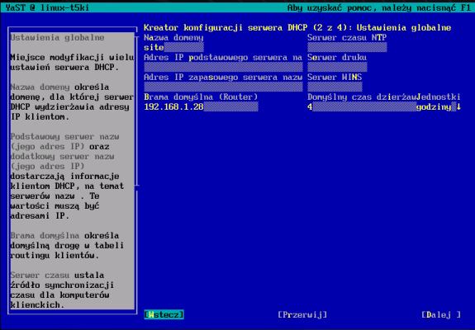This screenshot has height=330, width=475.
Task: Click the Dalej button
Action: tap(441, 314)
